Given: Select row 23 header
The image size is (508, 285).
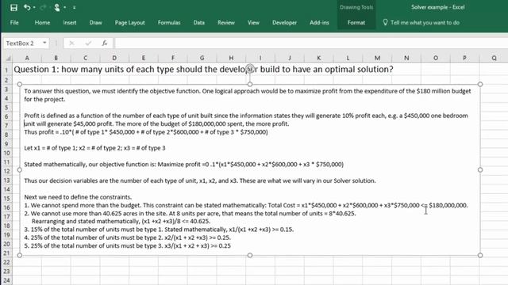Looking at the screenshot, I should (6, 272).
